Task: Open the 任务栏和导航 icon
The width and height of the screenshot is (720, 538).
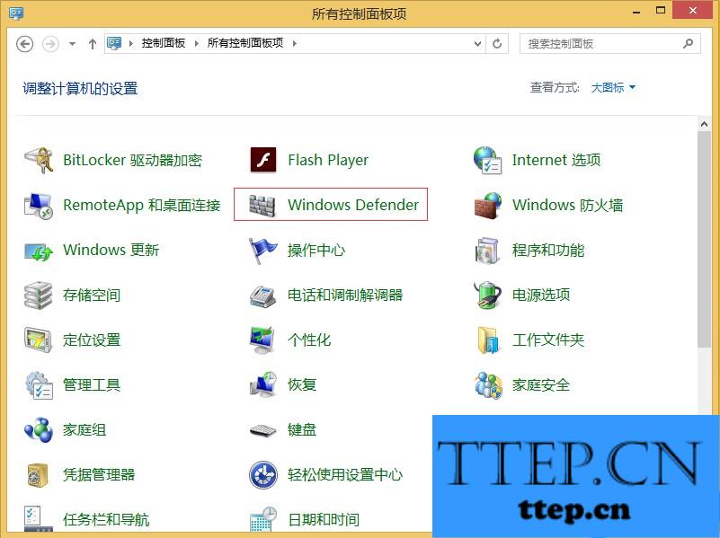Action: point(39,519)
